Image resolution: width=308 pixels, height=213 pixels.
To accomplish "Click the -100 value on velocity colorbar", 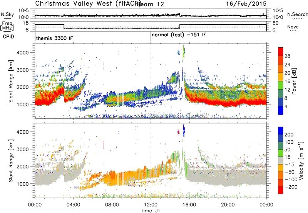I will pos(291,180).
